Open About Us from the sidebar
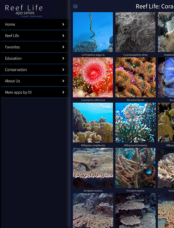Image resolution: width=174 pixels, height=228 pixels. point(35,81)
